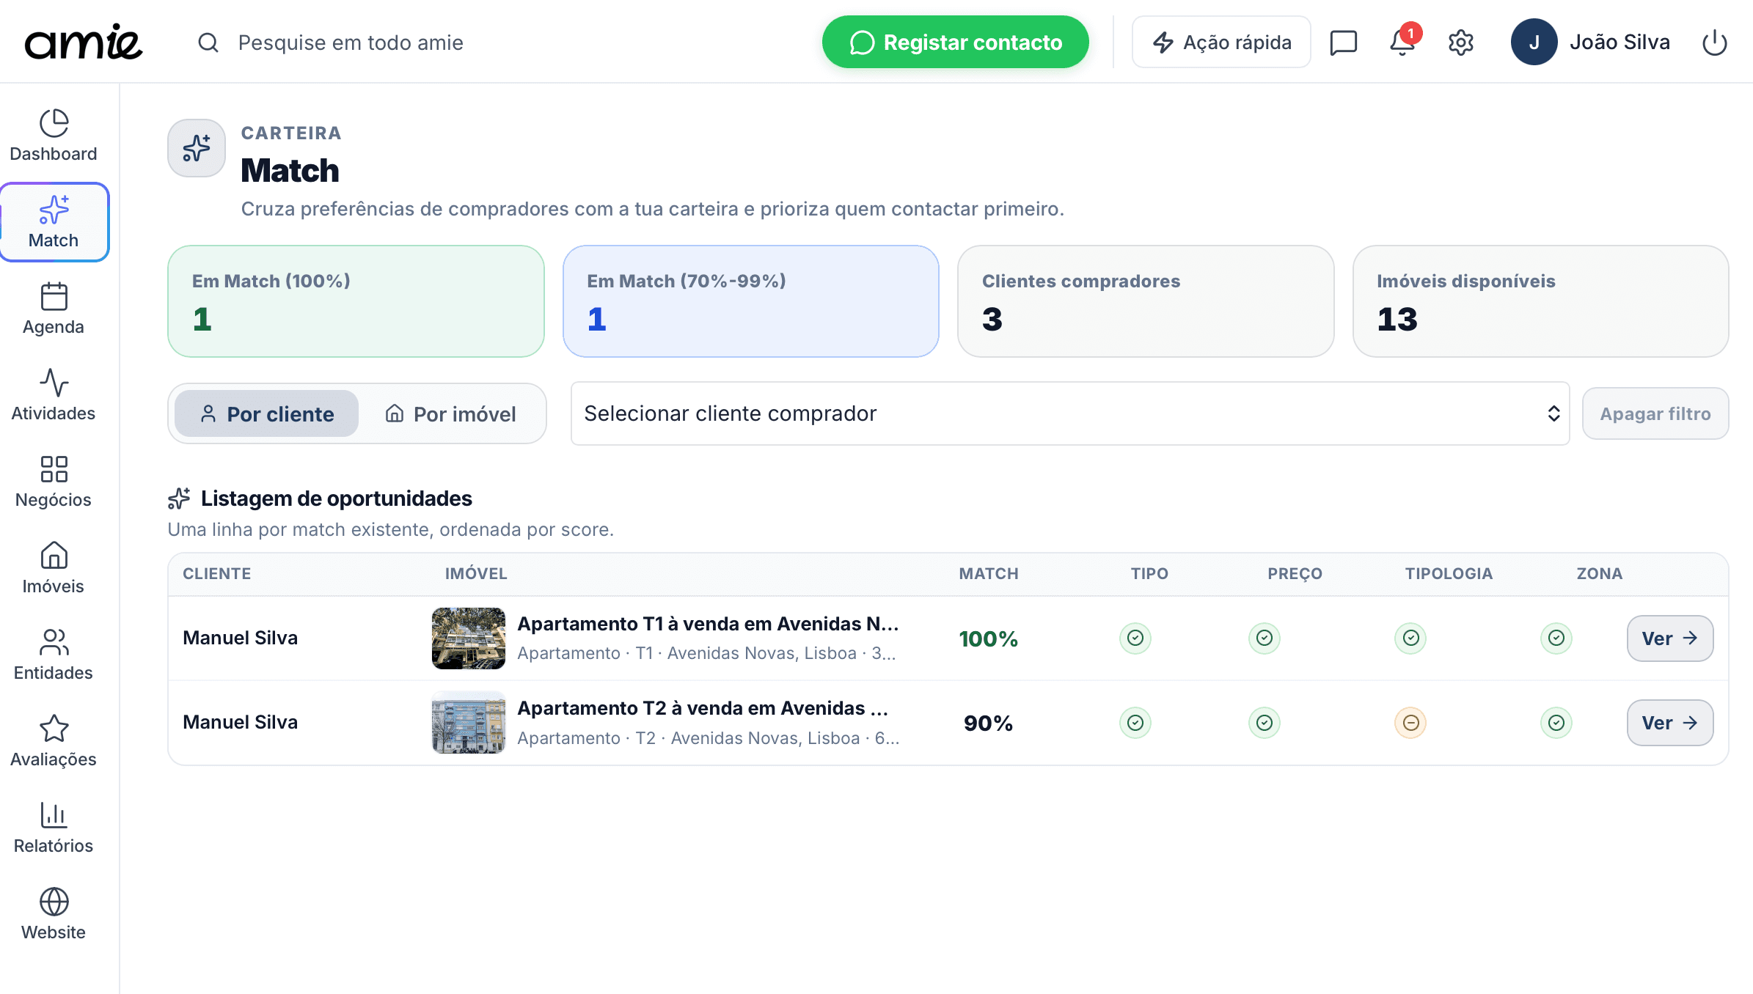Open the Website section

click(x=53, y=913)
